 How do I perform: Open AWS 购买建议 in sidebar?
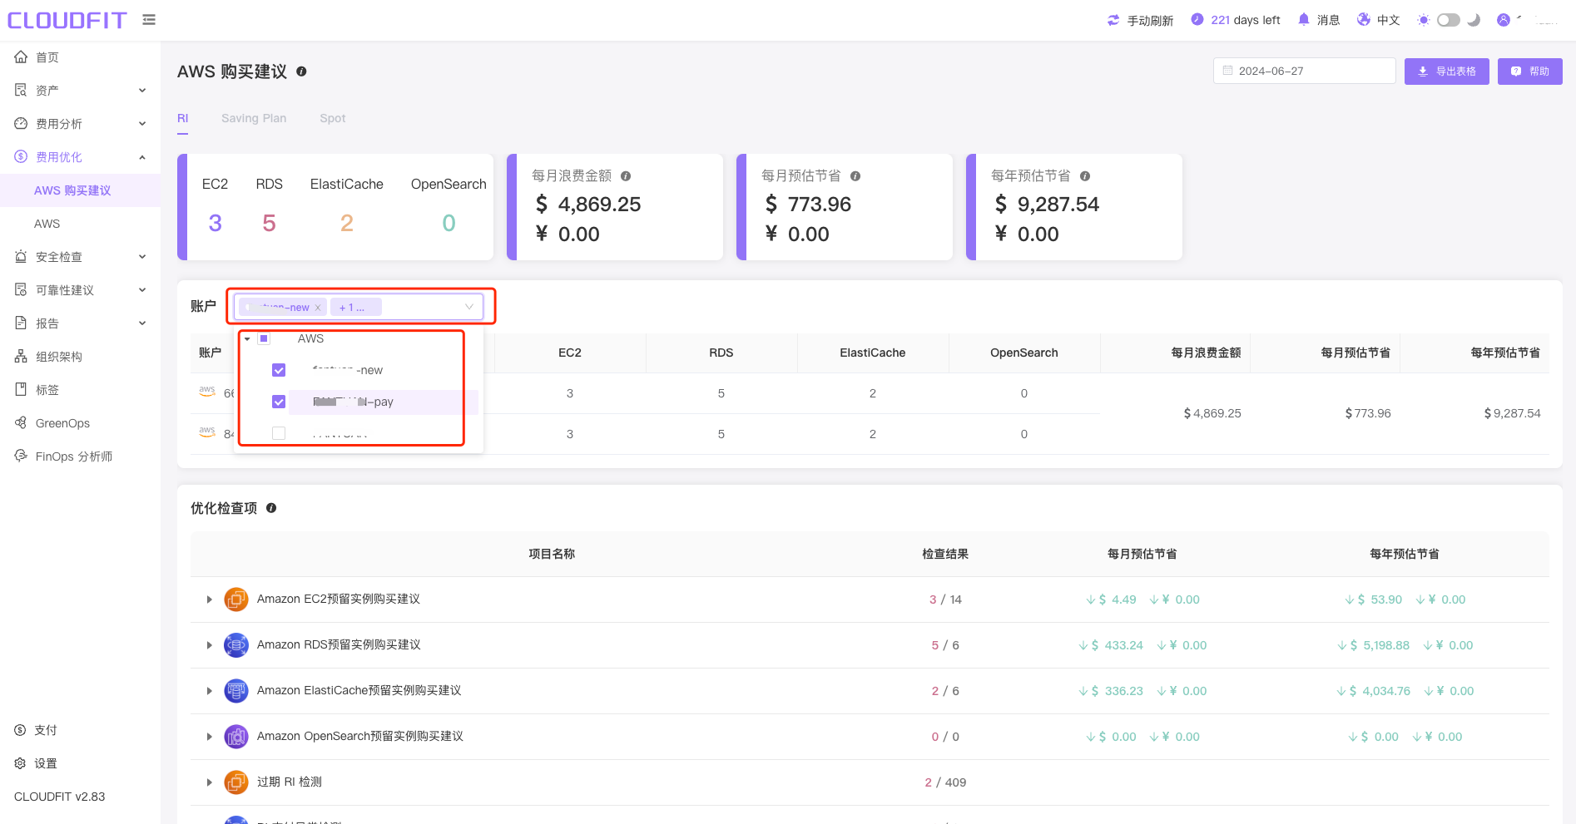(x=80, y=190)
